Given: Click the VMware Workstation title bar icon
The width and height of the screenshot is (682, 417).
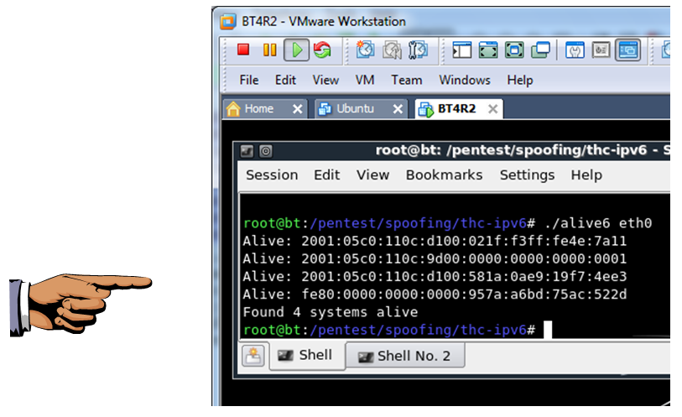Looking at the screenshot, I should [228, 21].
